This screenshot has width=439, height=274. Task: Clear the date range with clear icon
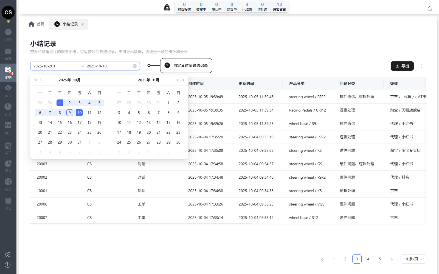click(135, 66)
